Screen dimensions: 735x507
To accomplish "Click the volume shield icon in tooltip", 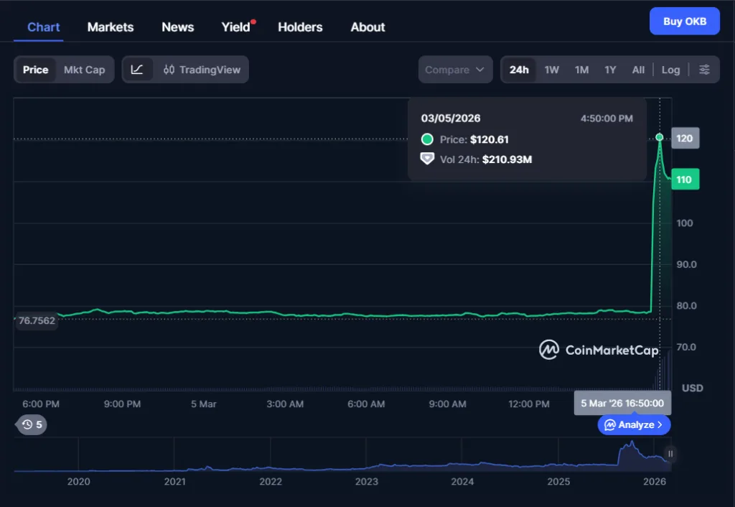I will click(427, 159).
